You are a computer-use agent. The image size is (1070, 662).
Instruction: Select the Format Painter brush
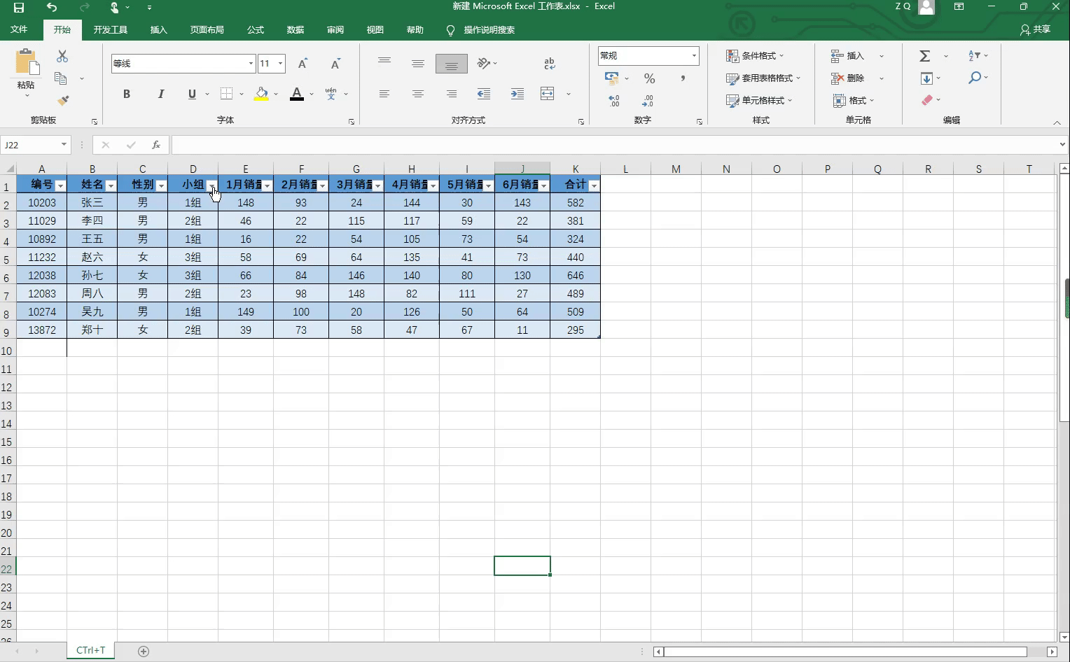pos(62,101)
